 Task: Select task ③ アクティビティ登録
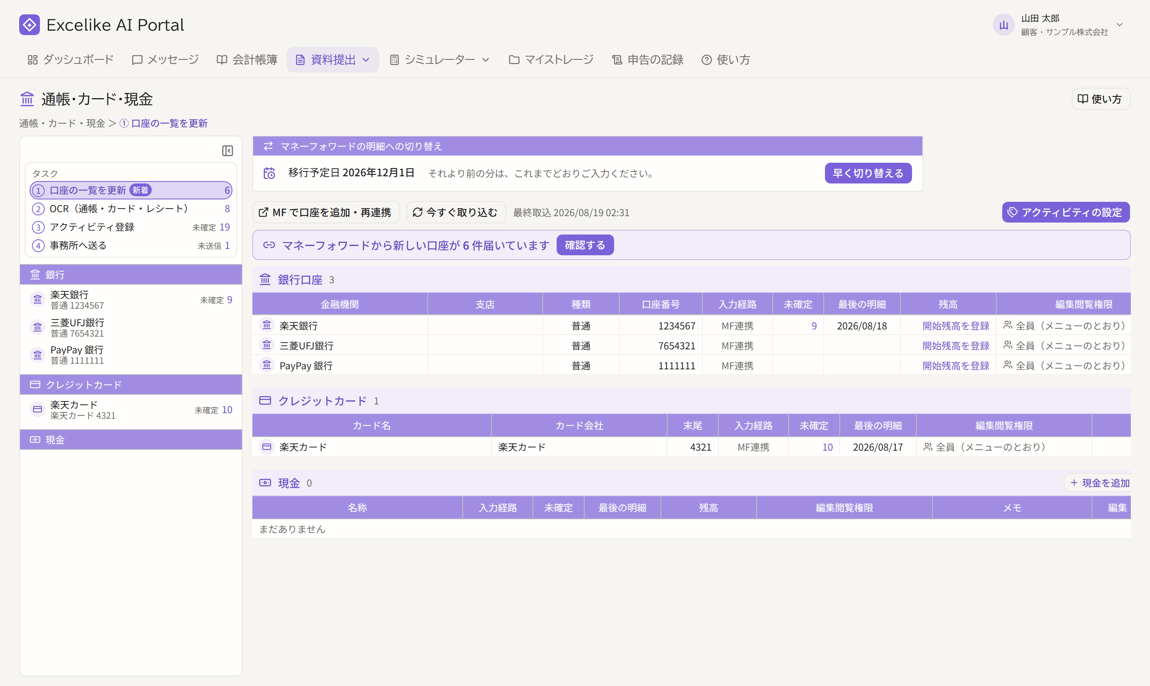coord(131,227)
